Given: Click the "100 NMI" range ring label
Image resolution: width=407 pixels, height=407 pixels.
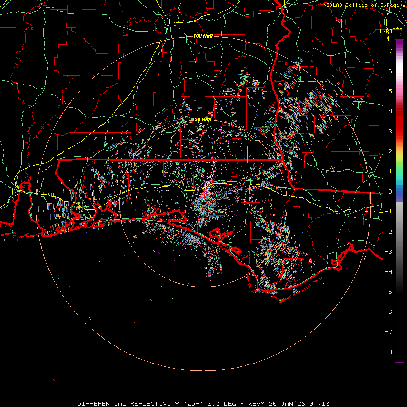Looking at the screenshot, I should (x=203, y=36).
